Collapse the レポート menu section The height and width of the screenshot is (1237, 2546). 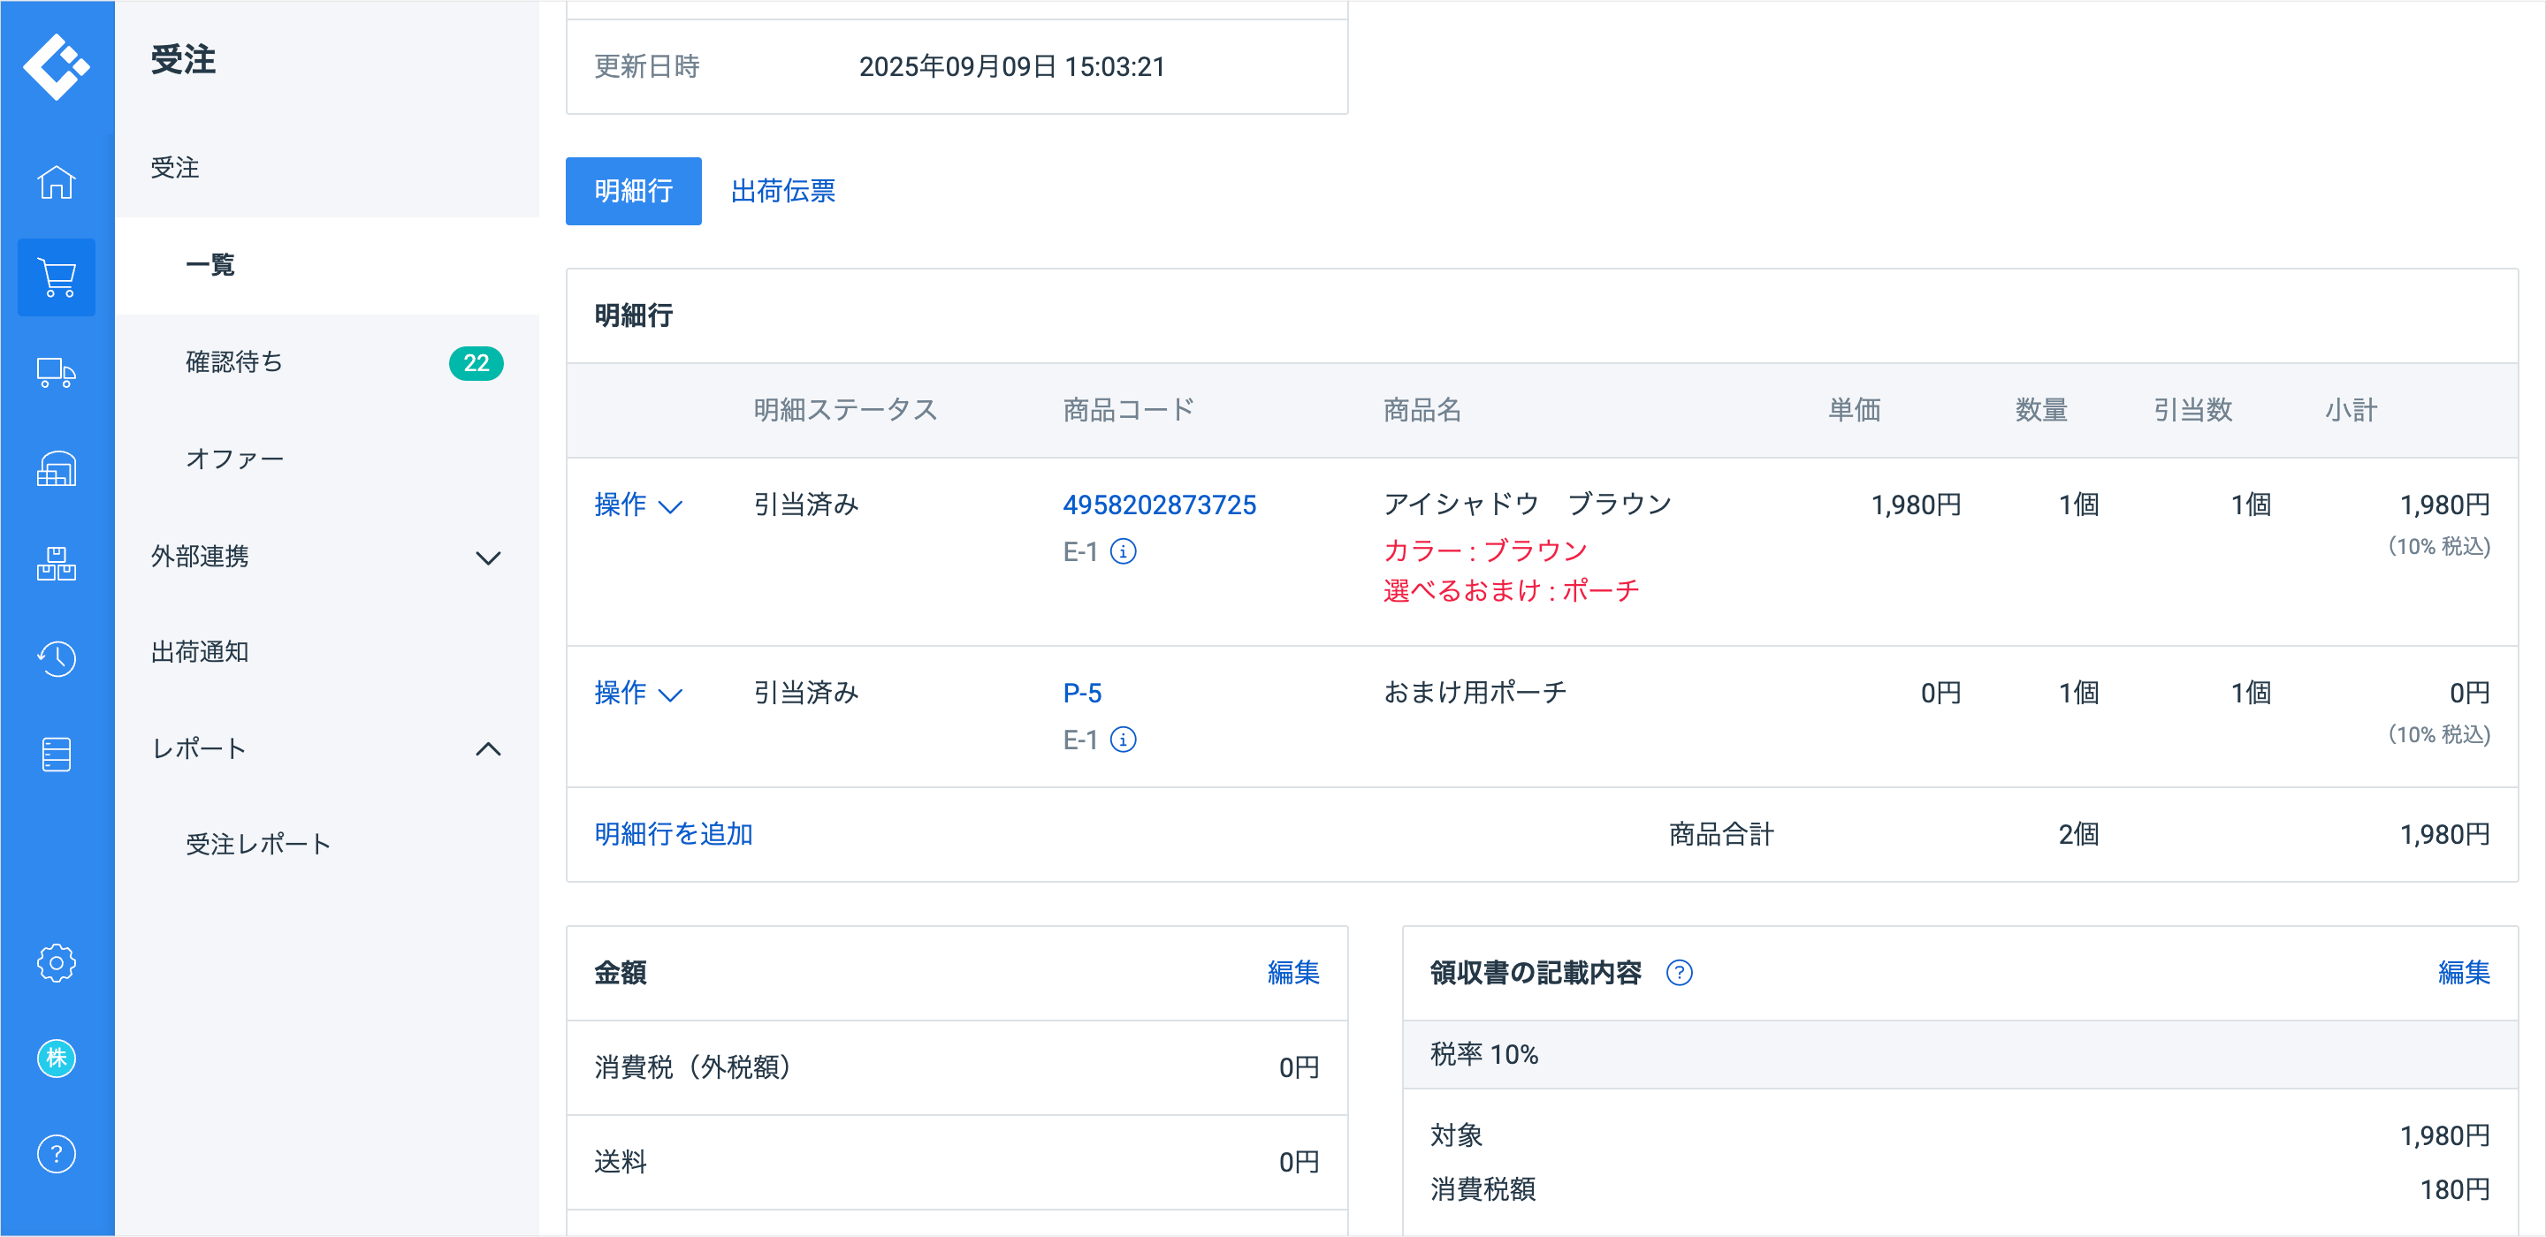(x=326, y=749)
